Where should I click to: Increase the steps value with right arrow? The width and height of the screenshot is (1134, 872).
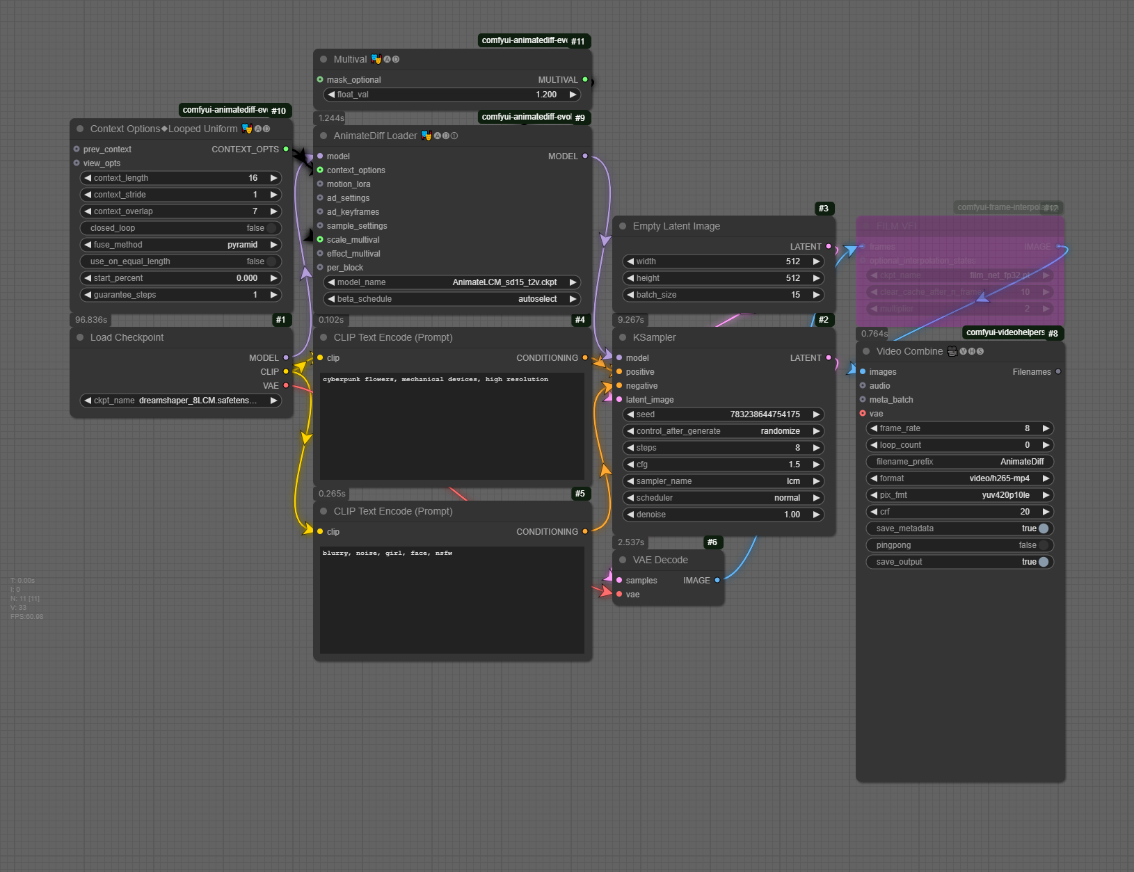[816, 448]
